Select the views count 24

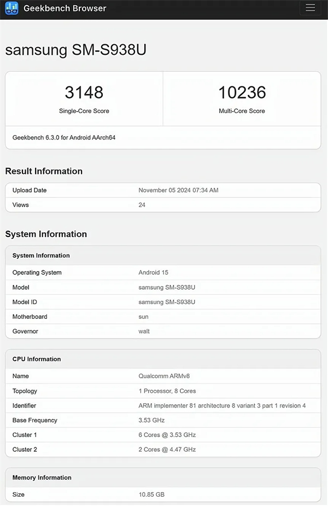(142, 205)
